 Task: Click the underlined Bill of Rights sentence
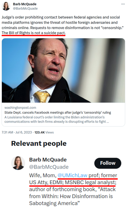coord(34,33)
